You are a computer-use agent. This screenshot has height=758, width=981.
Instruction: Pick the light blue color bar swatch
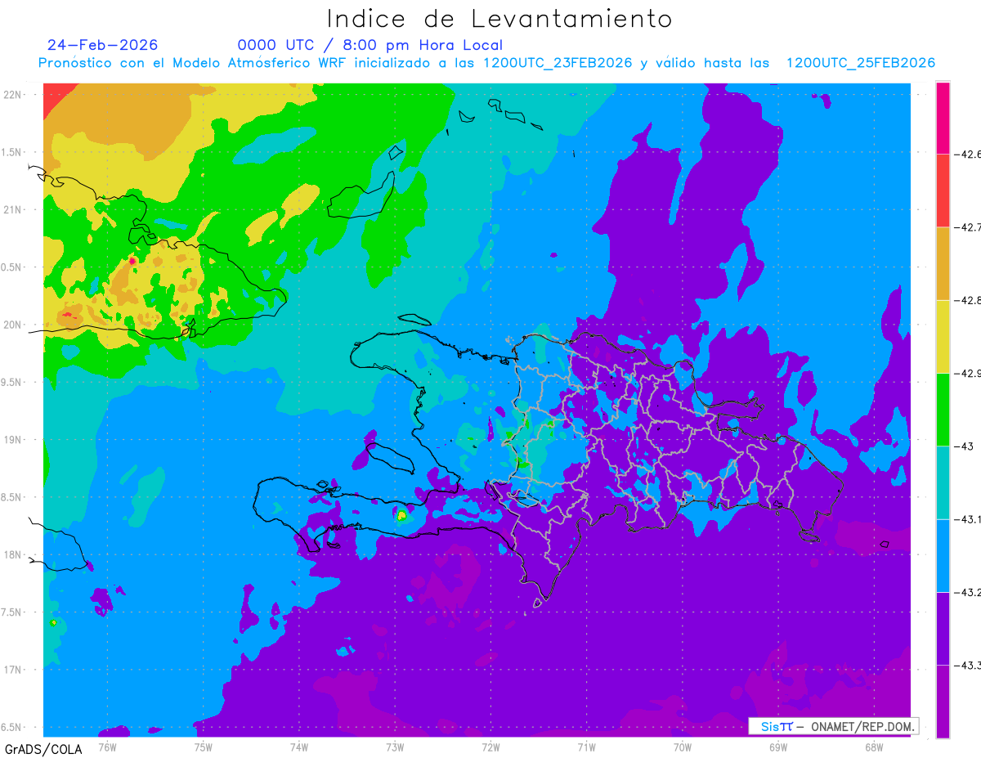coord(943,555)
